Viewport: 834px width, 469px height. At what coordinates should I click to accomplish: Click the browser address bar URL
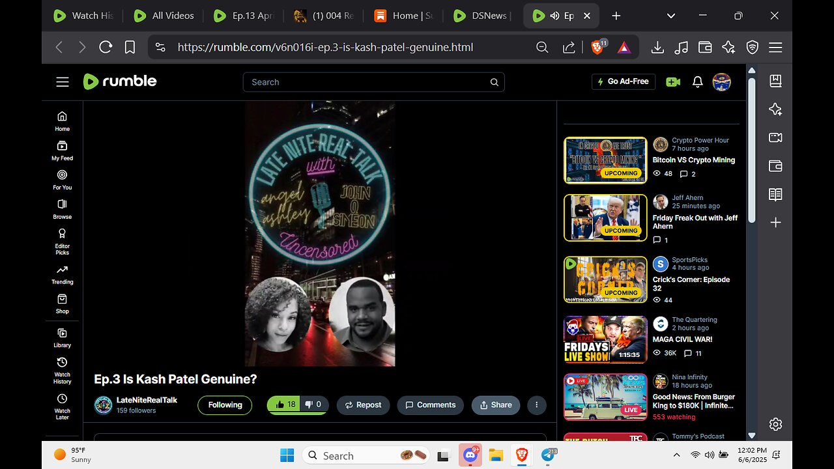pos(325,47)
